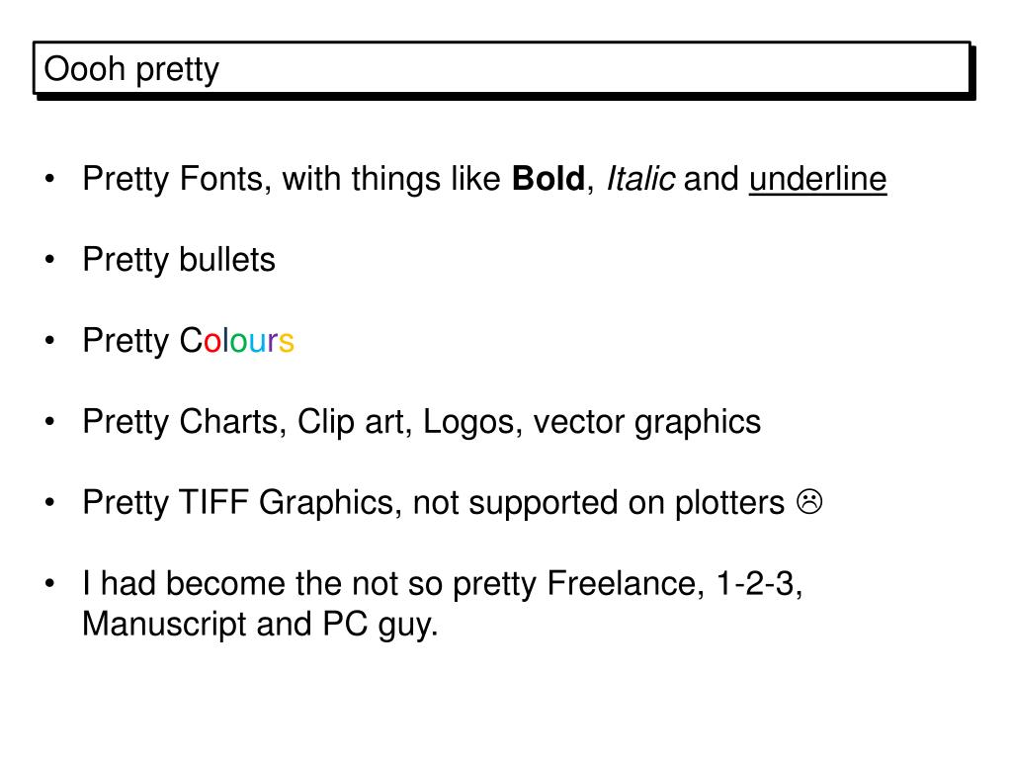The image size is (1012, 759).
Task: Click the bullet before 'I had become'
Action: [50, 584]
